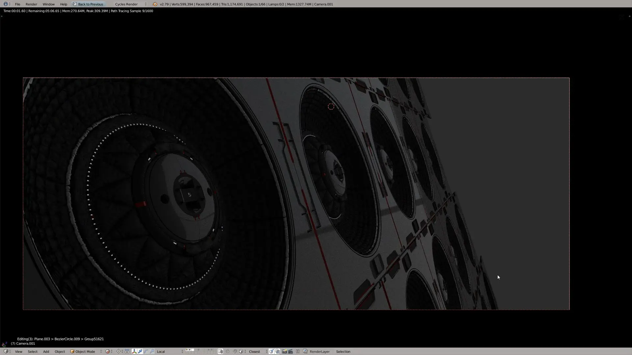The width and height of the screenshot is (632, 355).
Task: Select the scale manipulator icon
Action: pyautogui.click(x=152, y=351)
